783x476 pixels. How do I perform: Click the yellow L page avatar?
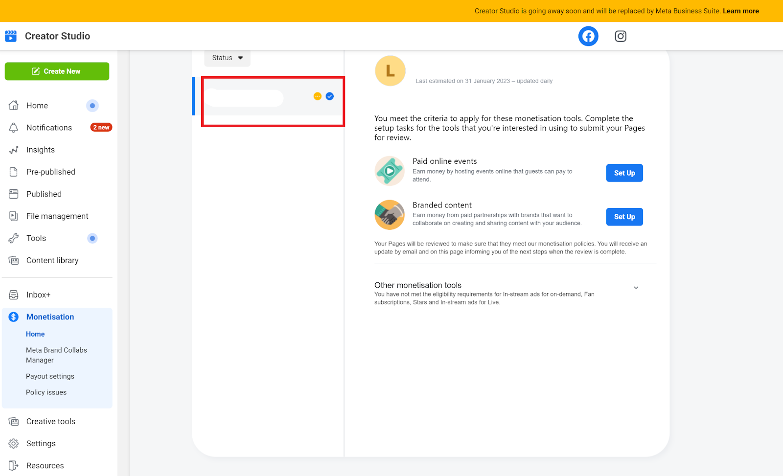tap(390, 71)
